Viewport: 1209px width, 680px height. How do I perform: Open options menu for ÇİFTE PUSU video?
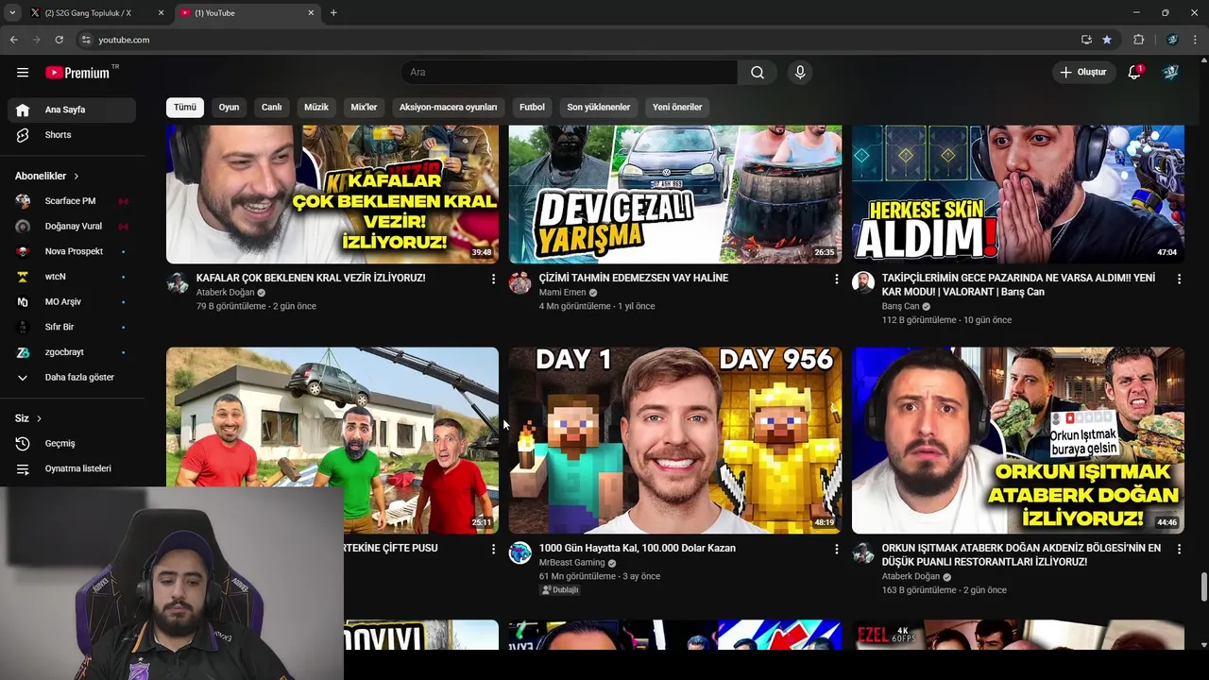[x=493, y=549]
